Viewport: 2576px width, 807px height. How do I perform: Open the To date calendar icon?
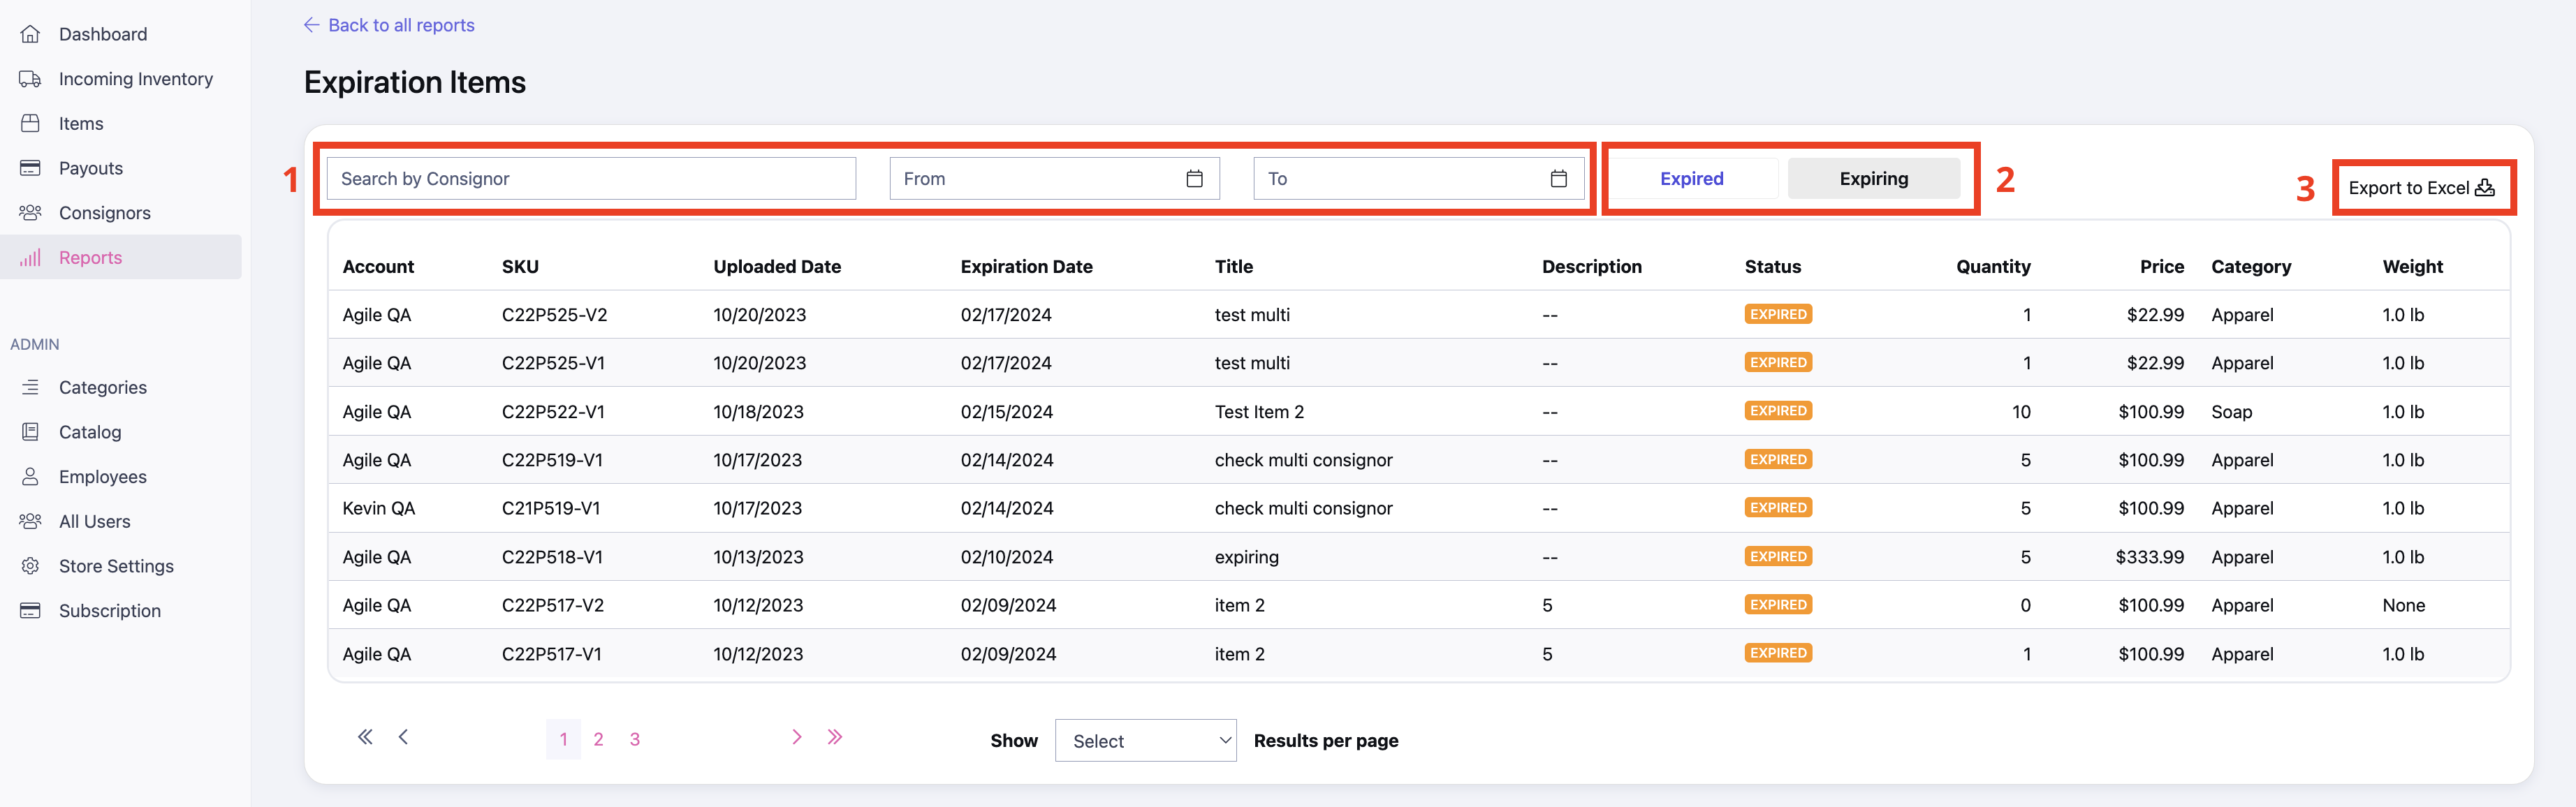click(x=1558, y=179)
